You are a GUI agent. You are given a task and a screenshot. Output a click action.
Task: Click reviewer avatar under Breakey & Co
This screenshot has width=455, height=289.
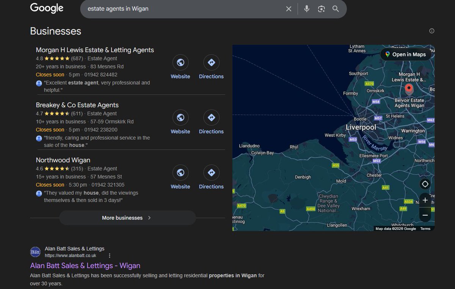point(39,138)
